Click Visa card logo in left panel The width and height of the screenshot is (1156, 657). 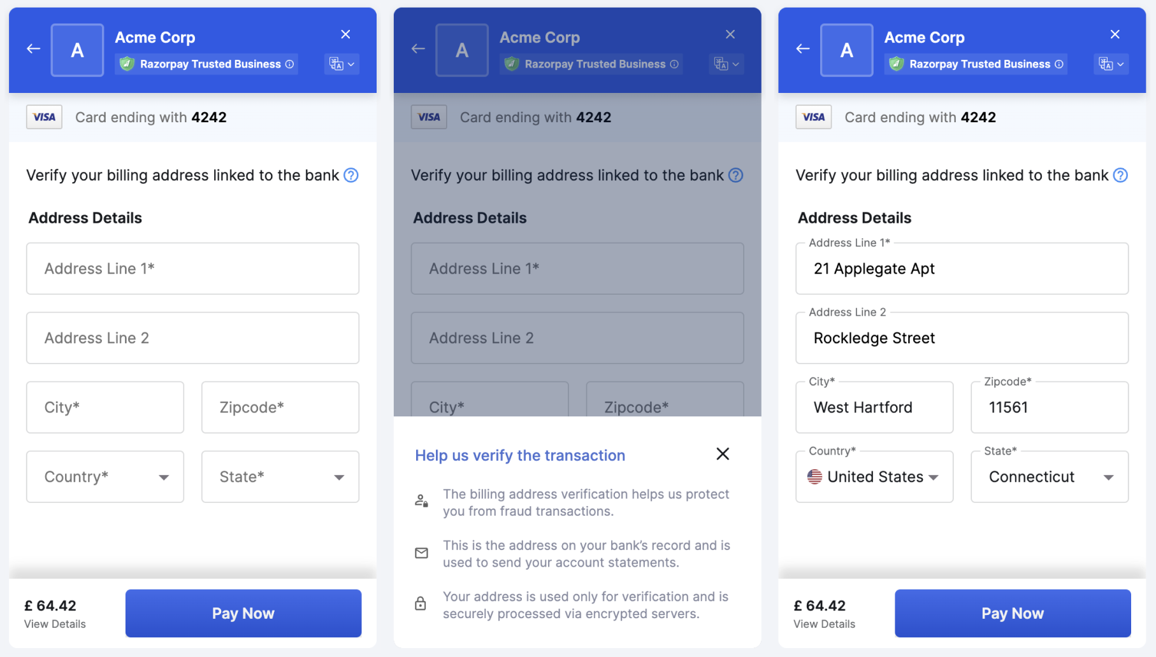44,117
